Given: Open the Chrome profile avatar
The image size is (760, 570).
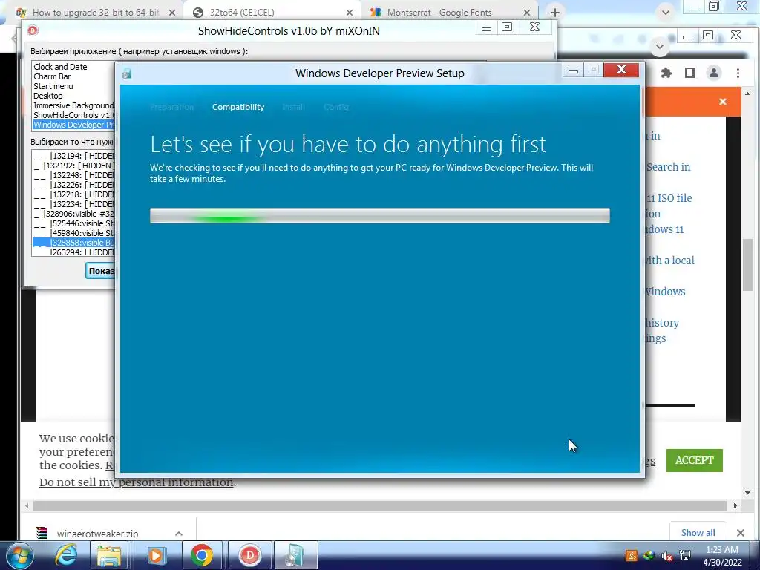Looking at the screenshot, I should 713,73.
